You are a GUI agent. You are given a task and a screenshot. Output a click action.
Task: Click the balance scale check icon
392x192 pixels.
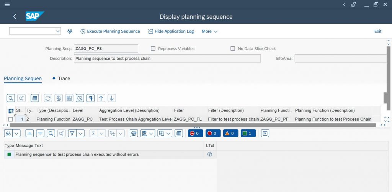59,98
